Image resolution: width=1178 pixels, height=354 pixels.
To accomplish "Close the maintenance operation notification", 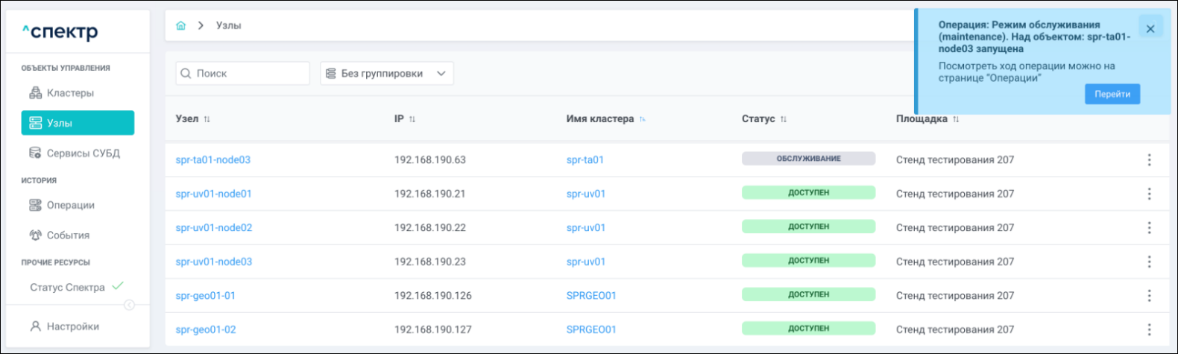I will [1150, 29].
